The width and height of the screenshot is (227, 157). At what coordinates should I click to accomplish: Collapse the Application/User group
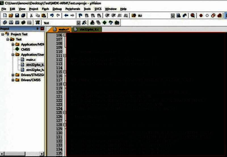[13, 54]
